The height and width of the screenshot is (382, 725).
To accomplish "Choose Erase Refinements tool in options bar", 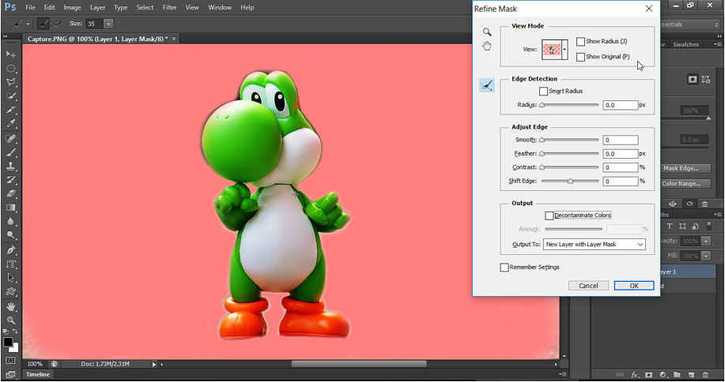I will pos(58,24).
